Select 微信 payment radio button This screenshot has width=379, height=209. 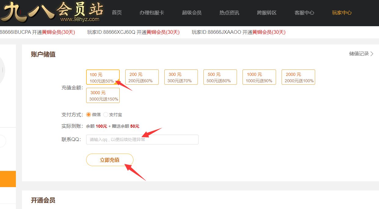coord(89,115)
